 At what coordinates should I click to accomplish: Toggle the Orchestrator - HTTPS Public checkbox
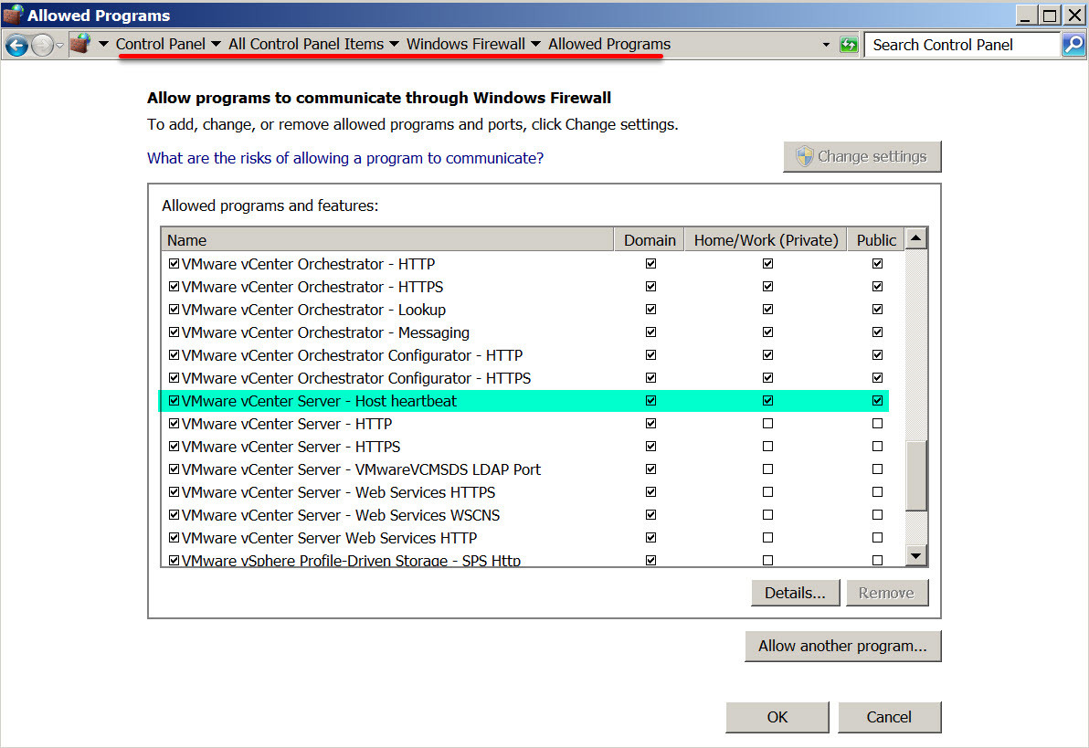877,286
